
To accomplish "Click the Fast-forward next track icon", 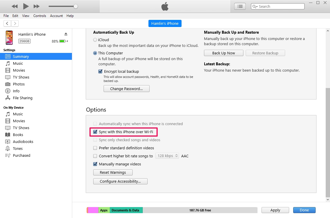I will (37, 6).
